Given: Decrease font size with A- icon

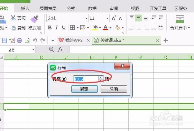Looking at the screenshot, I should click(x=121, y=18).
